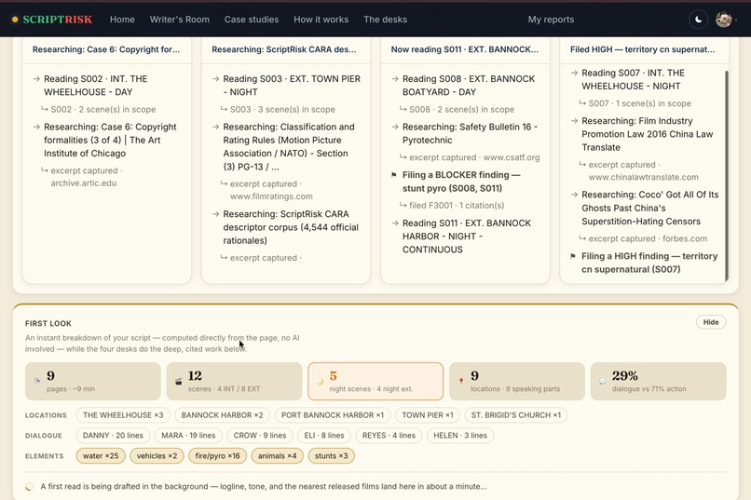Screen dimensions: 751x500
Task: Open 'Filed HIGH — territory cn supernat...' header
Action: (x=644, y=49)
